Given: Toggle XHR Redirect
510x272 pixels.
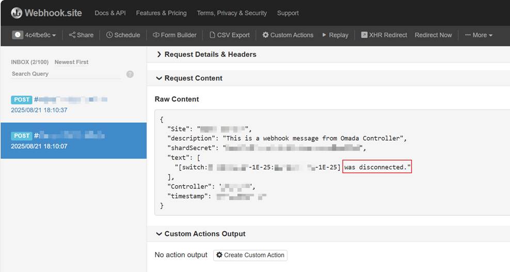Looking at the screenshot, I should coord(384,35).
